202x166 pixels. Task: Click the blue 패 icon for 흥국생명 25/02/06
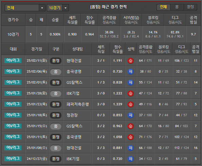point(131,72)
